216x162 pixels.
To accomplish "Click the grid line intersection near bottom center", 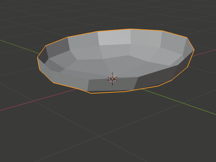I will (100, 136).
